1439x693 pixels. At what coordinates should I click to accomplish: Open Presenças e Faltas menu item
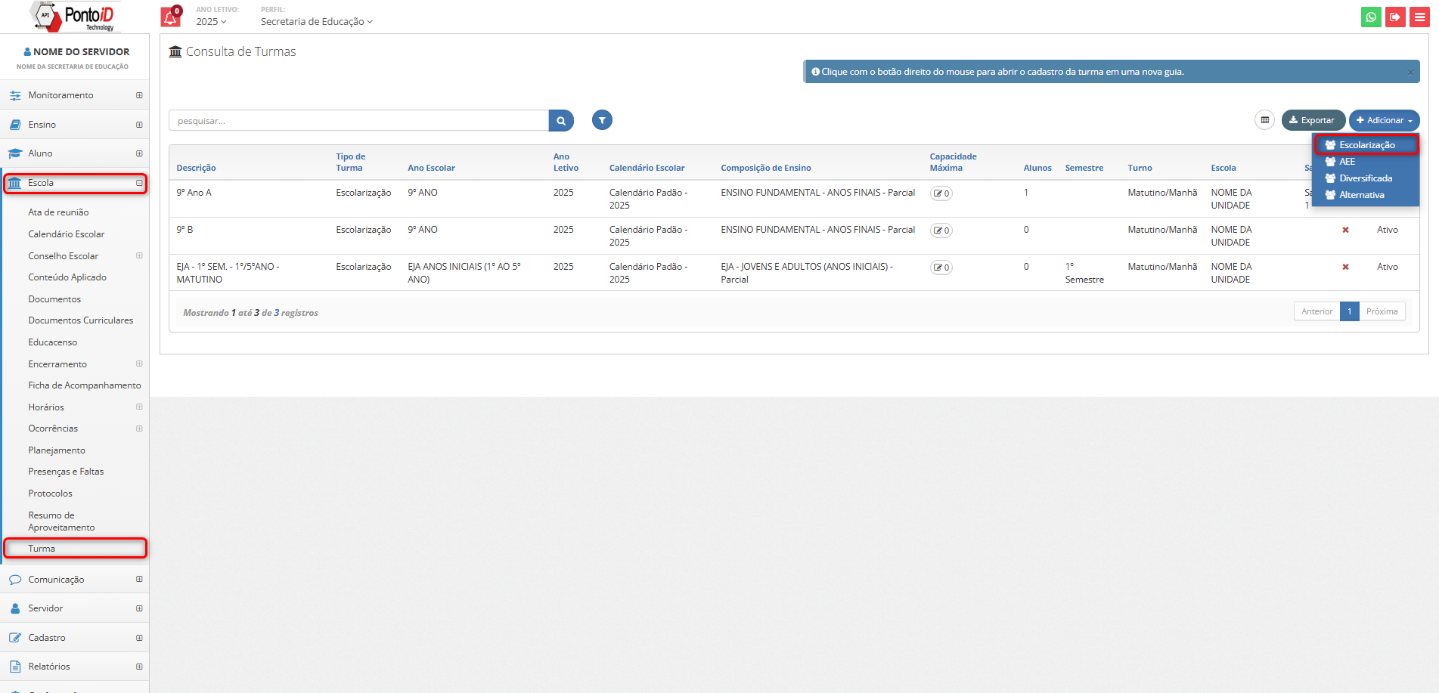pos(66,472)
